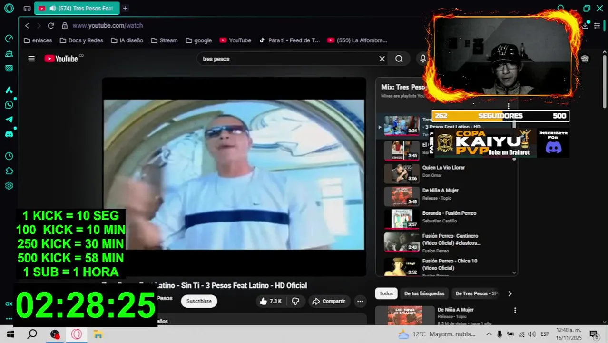The width and height of the screenshot is (608, 343).
Task: Select the Todos filter chip
Action: (x=386, y=293)
